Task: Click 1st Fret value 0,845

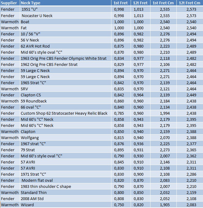Action: 121,162
